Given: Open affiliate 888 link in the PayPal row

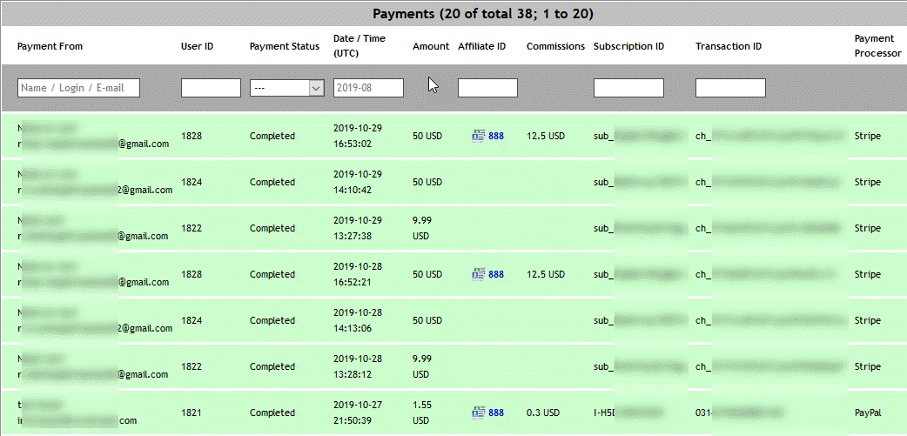Looking at the screenshot, I should point(496,413).
